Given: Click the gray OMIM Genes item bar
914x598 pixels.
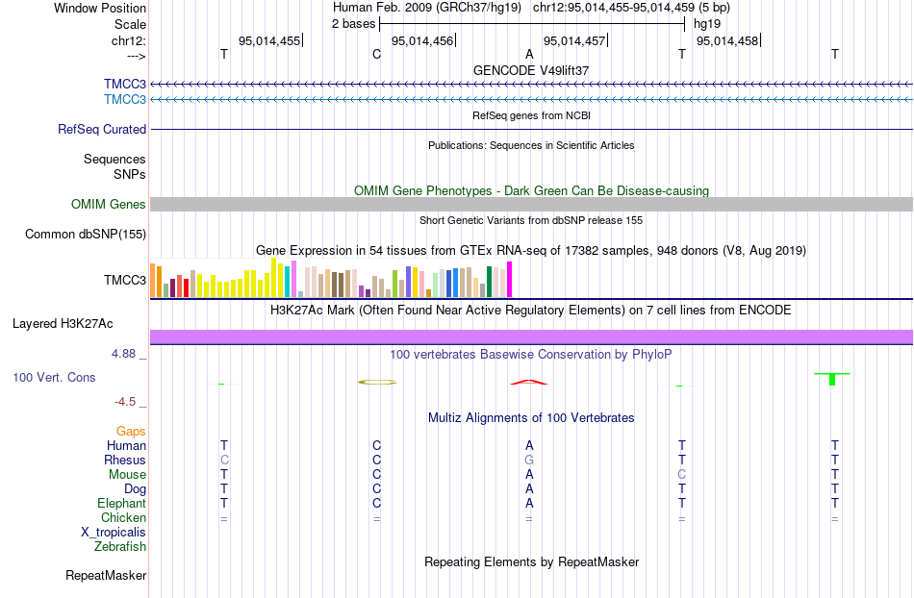Looking at the screenshot, I should coord(532,205).
